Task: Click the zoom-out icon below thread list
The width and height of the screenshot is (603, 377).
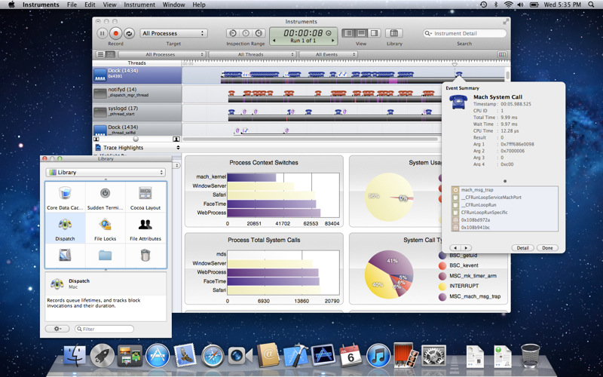Action: tap(96, 139)
